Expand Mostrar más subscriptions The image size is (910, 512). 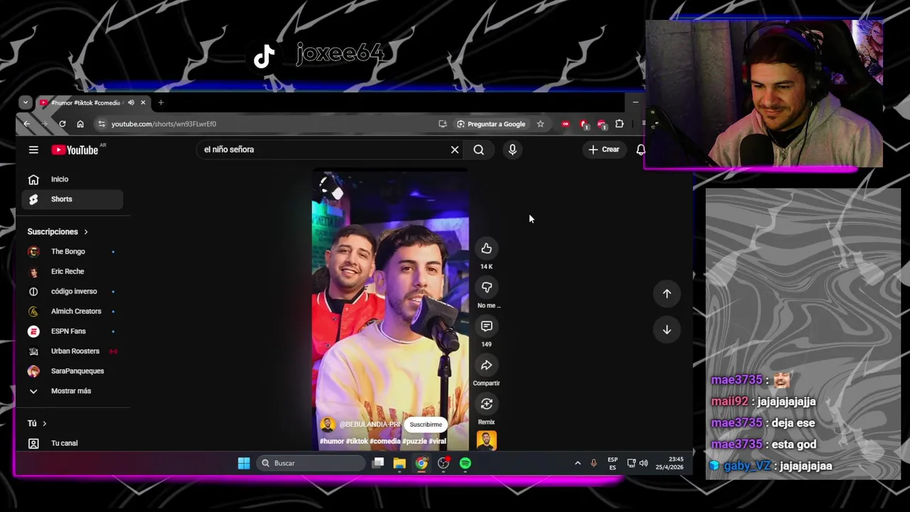[x=73, y=391]
